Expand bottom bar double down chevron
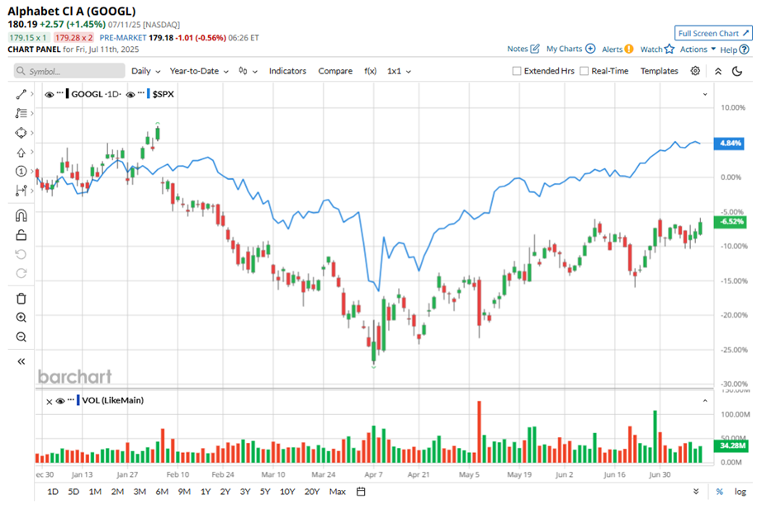The width and height of the screenshot is (776, 509). coord(696,492)
